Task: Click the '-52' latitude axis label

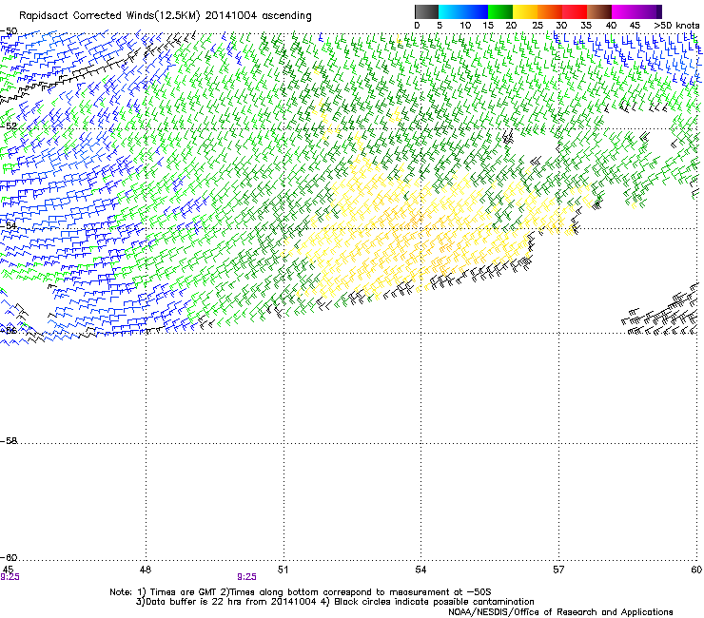Action: pos(9,126)
